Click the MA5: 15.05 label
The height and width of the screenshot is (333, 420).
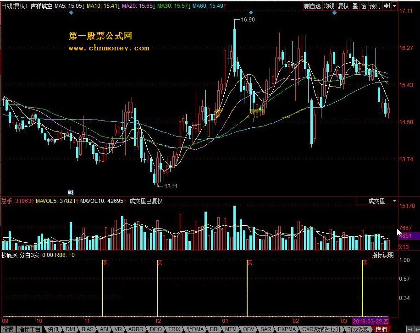pos(68,5)
